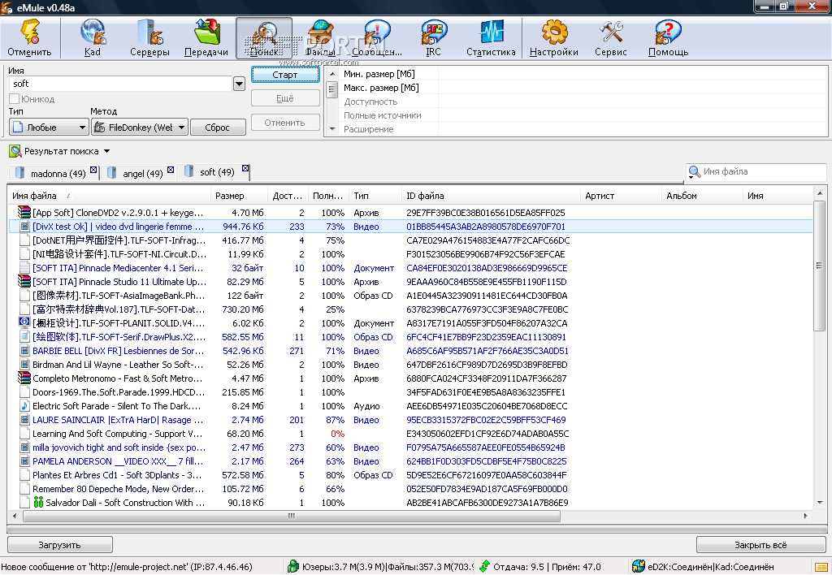Click the Закрыть всё button
Viewport: 832px width, 575px height.
760,545
